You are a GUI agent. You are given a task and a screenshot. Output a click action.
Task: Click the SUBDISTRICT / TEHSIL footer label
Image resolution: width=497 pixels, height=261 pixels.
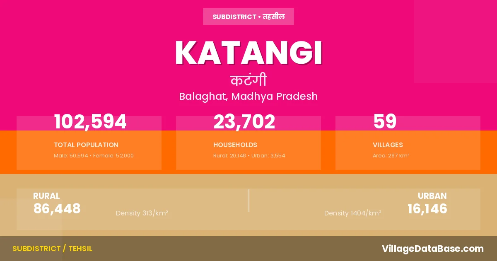(x=52, y=249)
